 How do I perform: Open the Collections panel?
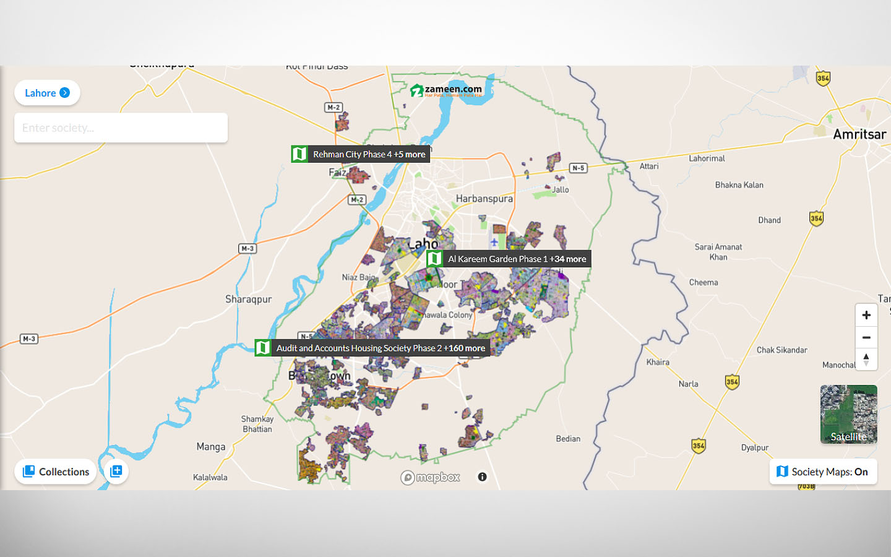coord(55,472)
